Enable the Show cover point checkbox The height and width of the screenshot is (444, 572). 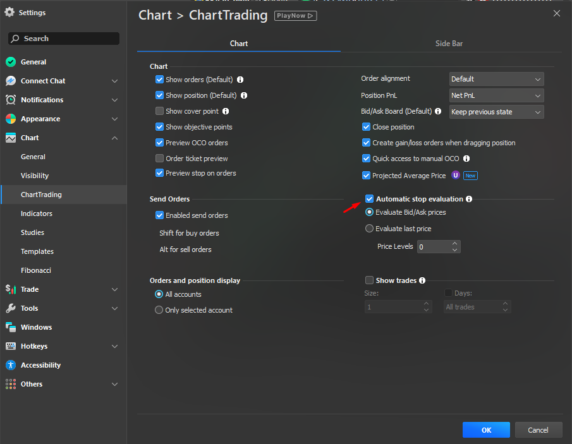point(160,111)
